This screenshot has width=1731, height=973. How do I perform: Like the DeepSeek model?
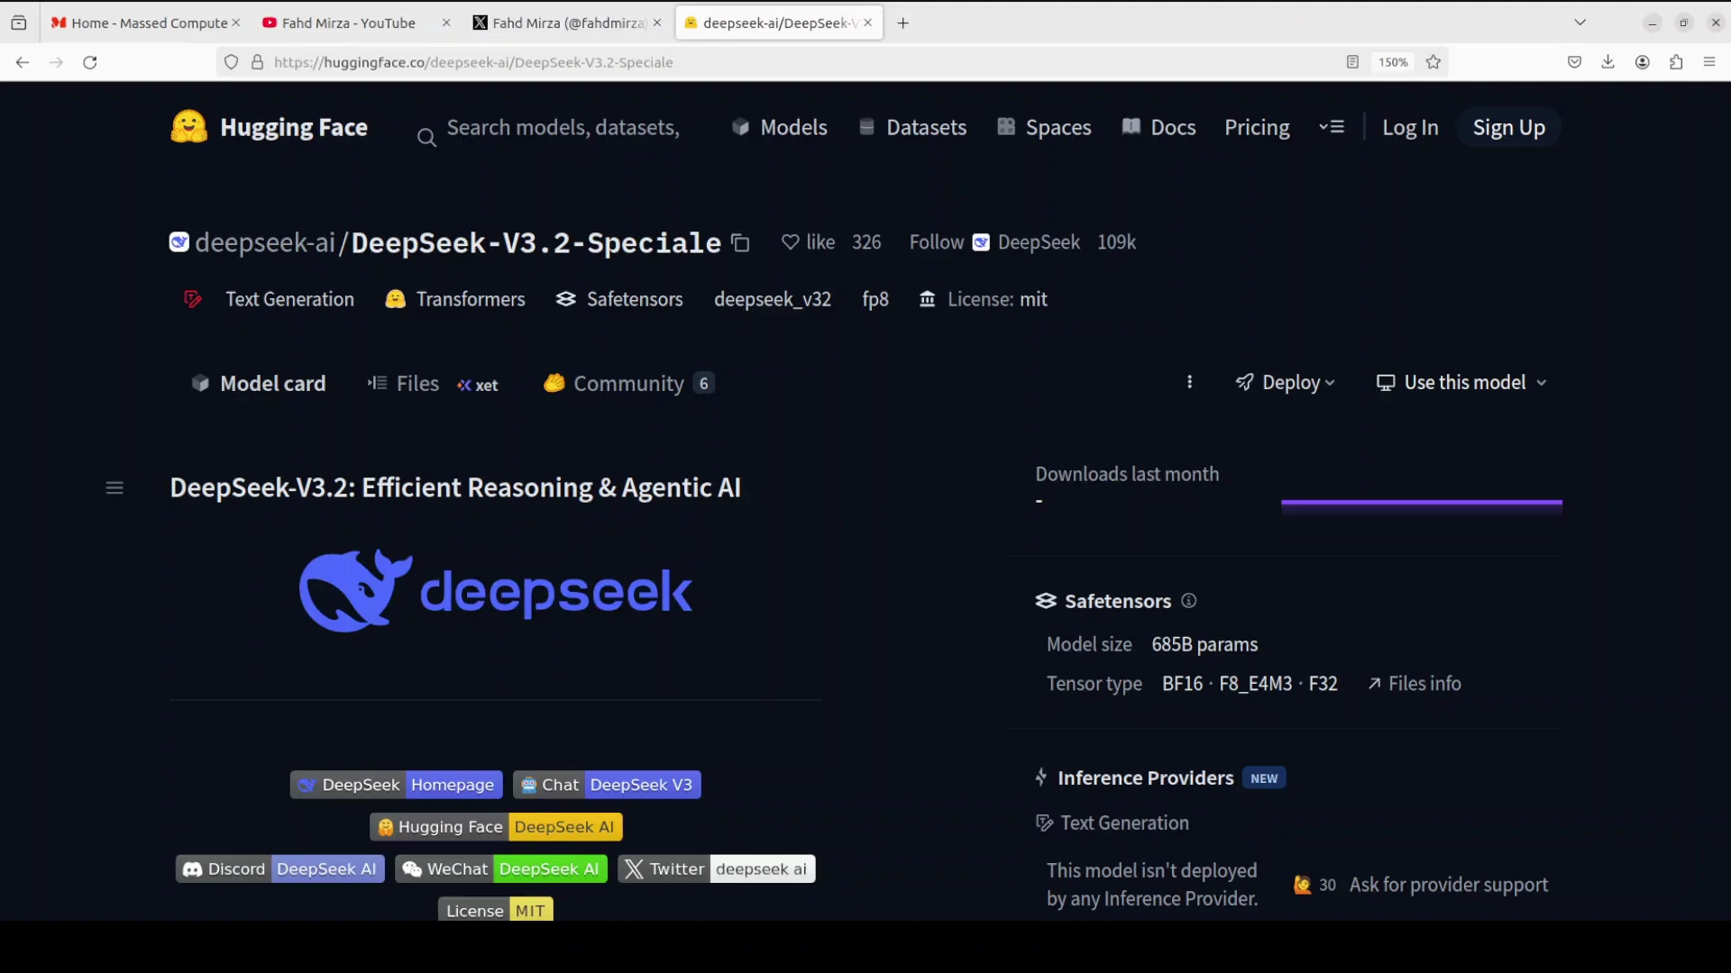(x=808, y=242)
